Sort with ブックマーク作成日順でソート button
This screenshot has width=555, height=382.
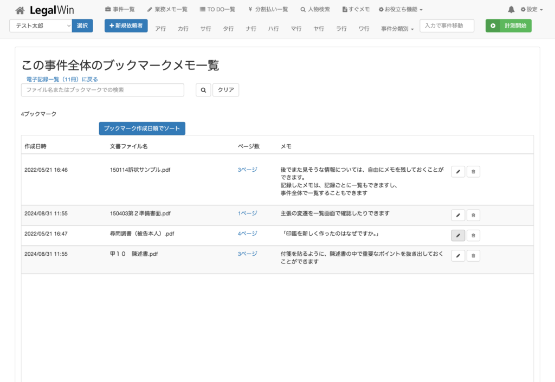coord(142,128)
